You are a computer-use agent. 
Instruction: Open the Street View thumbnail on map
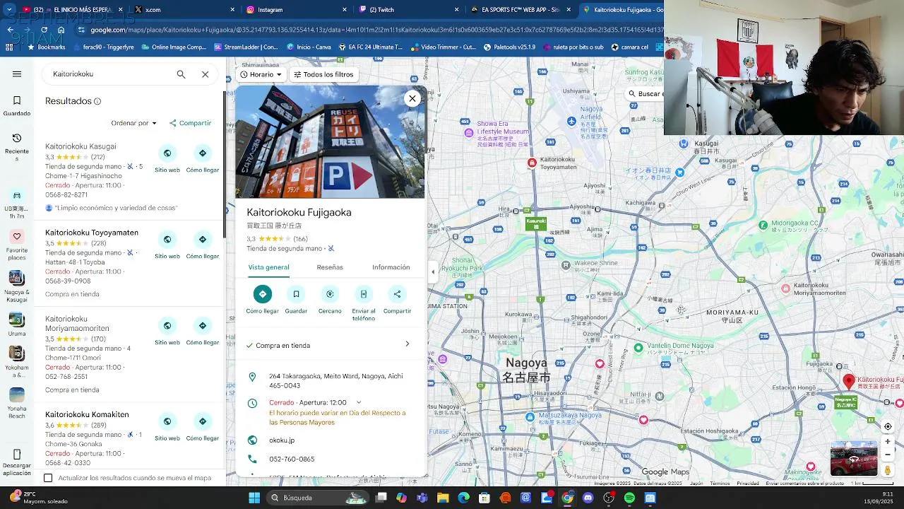coord(854,458)
